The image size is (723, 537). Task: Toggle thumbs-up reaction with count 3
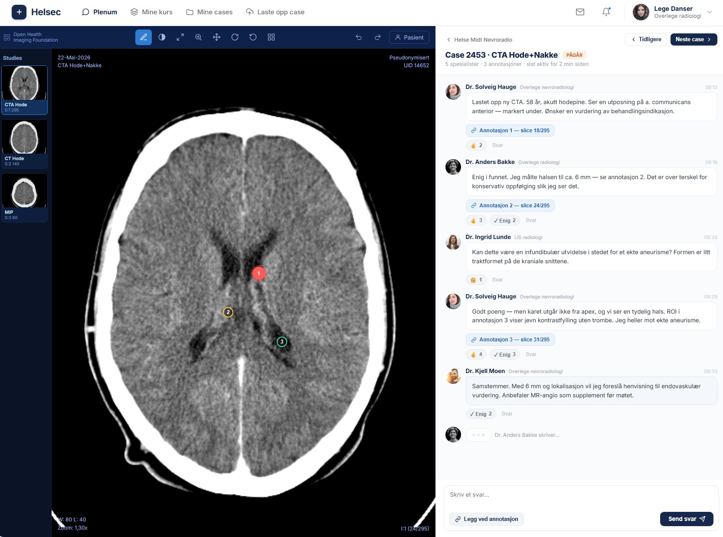476,220
